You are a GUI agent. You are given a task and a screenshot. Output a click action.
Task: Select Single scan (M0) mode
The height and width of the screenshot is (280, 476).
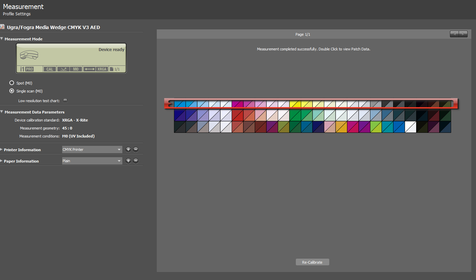click(12, 91)
